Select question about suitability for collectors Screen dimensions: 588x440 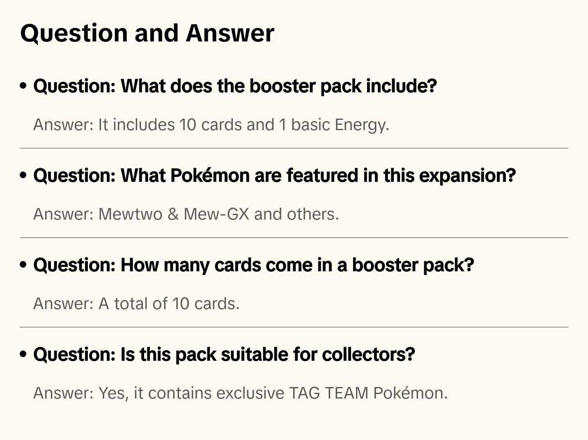tap(224, 355)
